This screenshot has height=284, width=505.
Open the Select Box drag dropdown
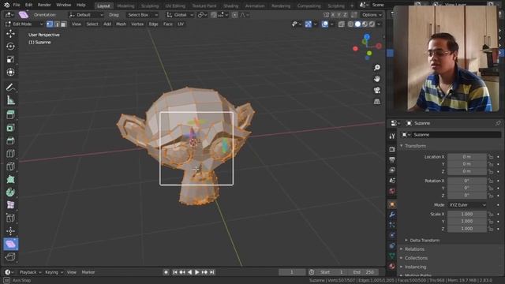(142, 15)
